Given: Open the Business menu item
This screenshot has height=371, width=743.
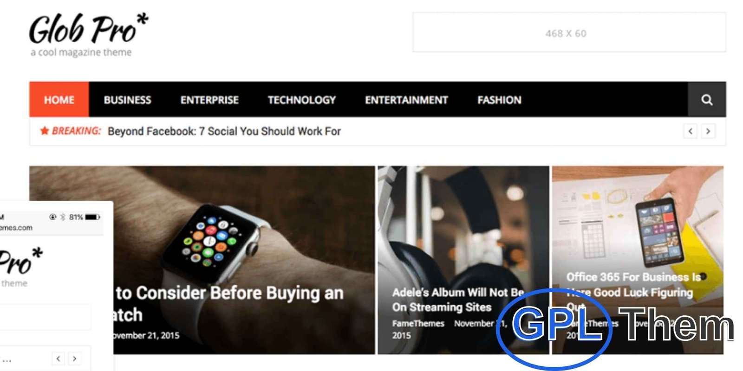Looking at the screenshot, I should 127,100.
